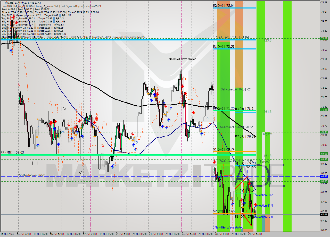Click the 'R1 (w) | 73.53' level label
This screenshot has height=237, width=330.
(224, 47)
